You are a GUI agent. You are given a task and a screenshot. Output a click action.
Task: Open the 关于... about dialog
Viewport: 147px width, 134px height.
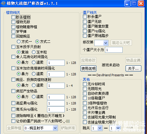pyautogui.click(x=133, y=69)
